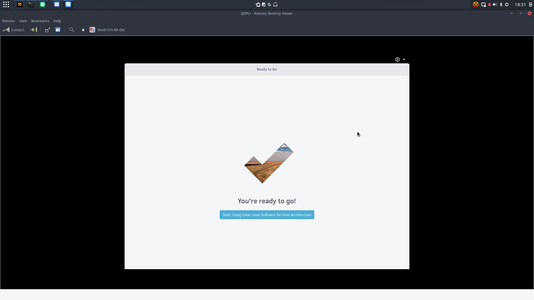
Task: Click Send Ctrl-Alt-Del toolbar button
Action: (107, 30)
